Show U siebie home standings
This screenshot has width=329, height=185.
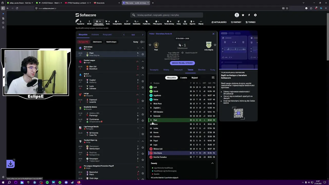pyautogui.click(x=184, y=78)
